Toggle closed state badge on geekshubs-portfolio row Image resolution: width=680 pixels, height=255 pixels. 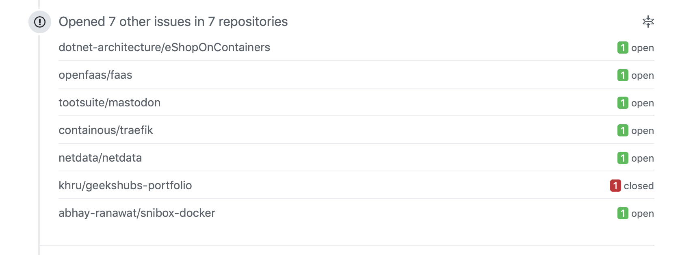click(x=615, y=186)
